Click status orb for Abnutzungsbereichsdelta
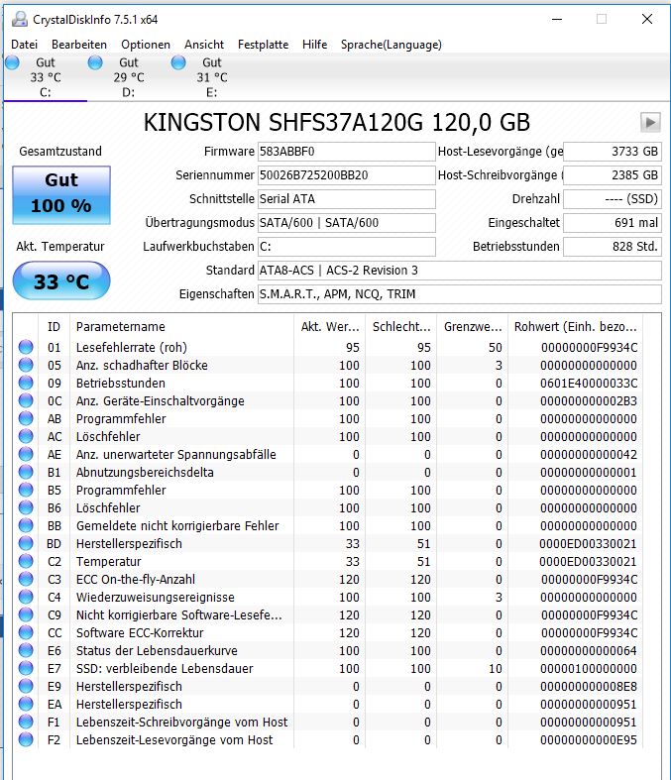Screen dimensions: 671x780 pyautogui.click(x=26, y=472)
